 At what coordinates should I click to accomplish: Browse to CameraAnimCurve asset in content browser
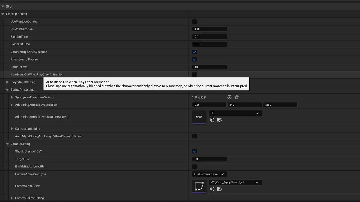pyautogui.click(x=220, y=189)
